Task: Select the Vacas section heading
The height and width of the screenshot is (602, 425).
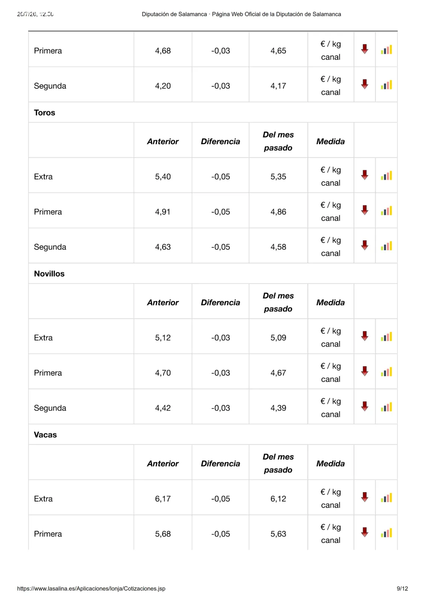Action: pos(45,435)
